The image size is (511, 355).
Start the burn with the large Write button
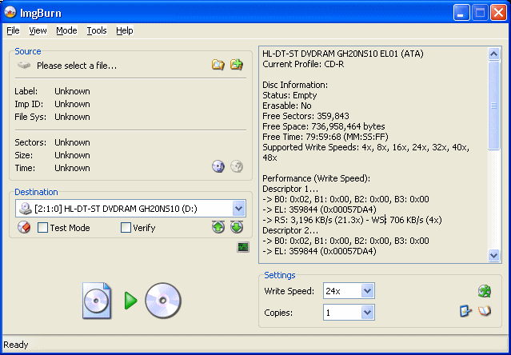(x=132, y=301)
